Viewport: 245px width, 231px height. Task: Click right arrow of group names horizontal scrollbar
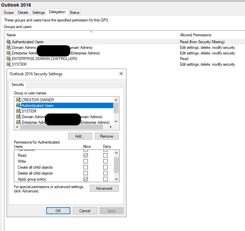pyautogui.click(x=111, y=127)
